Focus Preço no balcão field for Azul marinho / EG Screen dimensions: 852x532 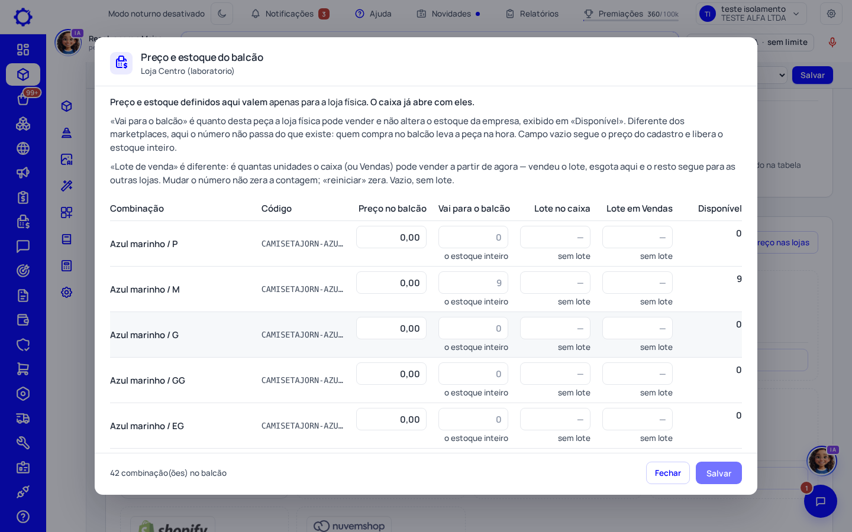click(x=391, y=419)
